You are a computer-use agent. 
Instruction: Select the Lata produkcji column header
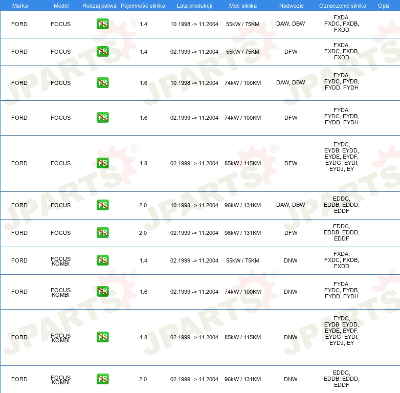pos(194,6)
